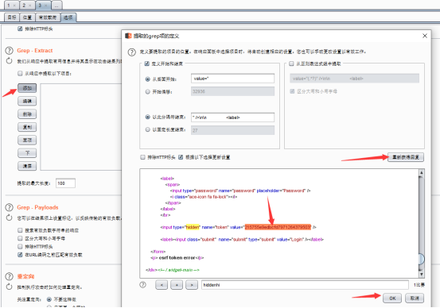Select 以此分隔符结束 radio button
The height and width of the screenshot is (308, 440).
pos(148,117)
